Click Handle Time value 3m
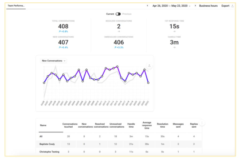Image resolution: width=243 pixels, height=162 pixels. click(x=174, y=42)
